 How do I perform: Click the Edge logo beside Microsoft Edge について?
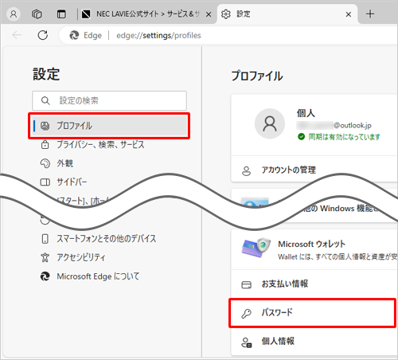(45, 276)
